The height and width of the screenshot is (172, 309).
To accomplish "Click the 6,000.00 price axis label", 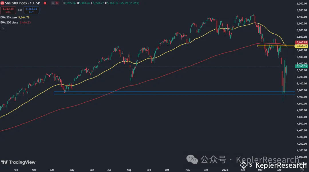I will point(302,24).
